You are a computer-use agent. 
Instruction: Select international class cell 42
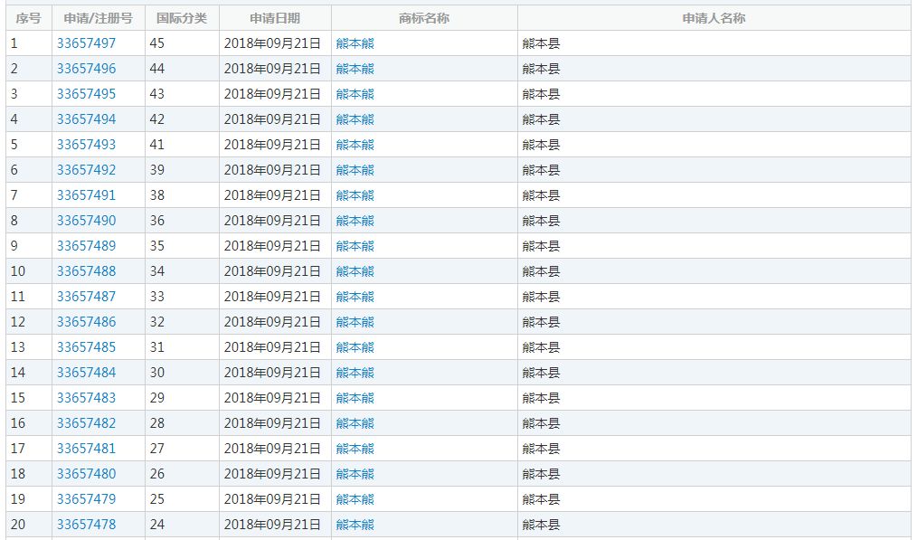click(182, 119)
